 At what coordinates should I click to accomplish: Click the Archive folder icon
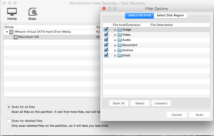(120, 50)
